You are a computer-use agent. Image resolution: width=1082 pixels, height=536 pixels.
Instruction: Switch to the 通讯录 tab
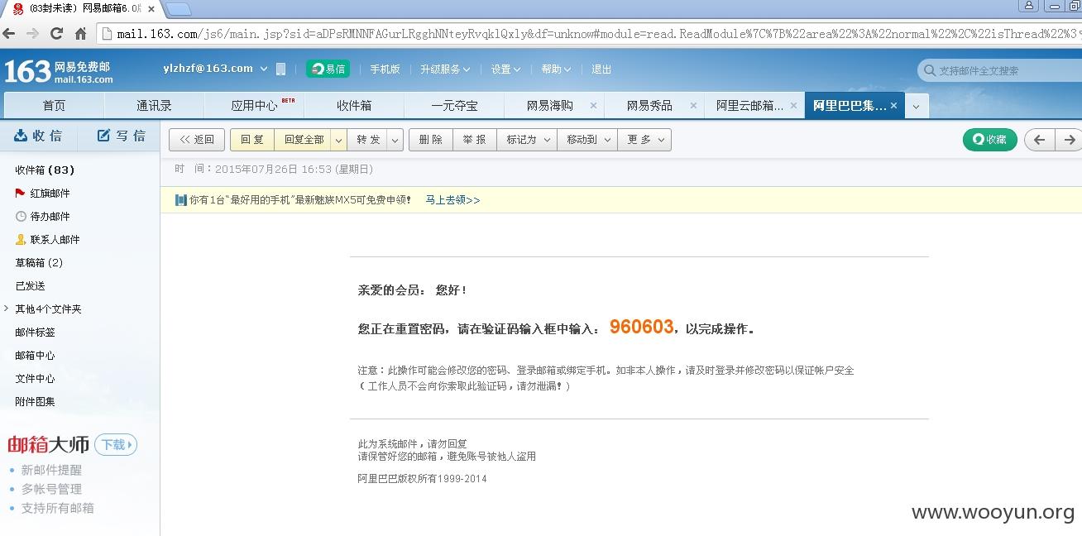154,106
